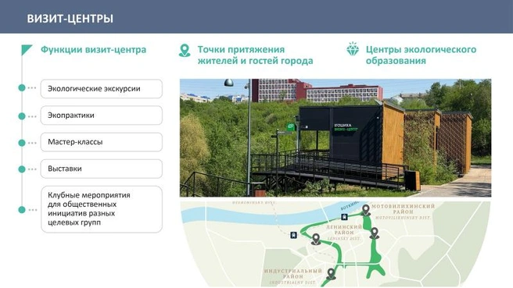This screenshot has height=288, width=513.
Task: Click the Функции визит-центра heading
Action: pyautogui.click(x=93, y=50)
